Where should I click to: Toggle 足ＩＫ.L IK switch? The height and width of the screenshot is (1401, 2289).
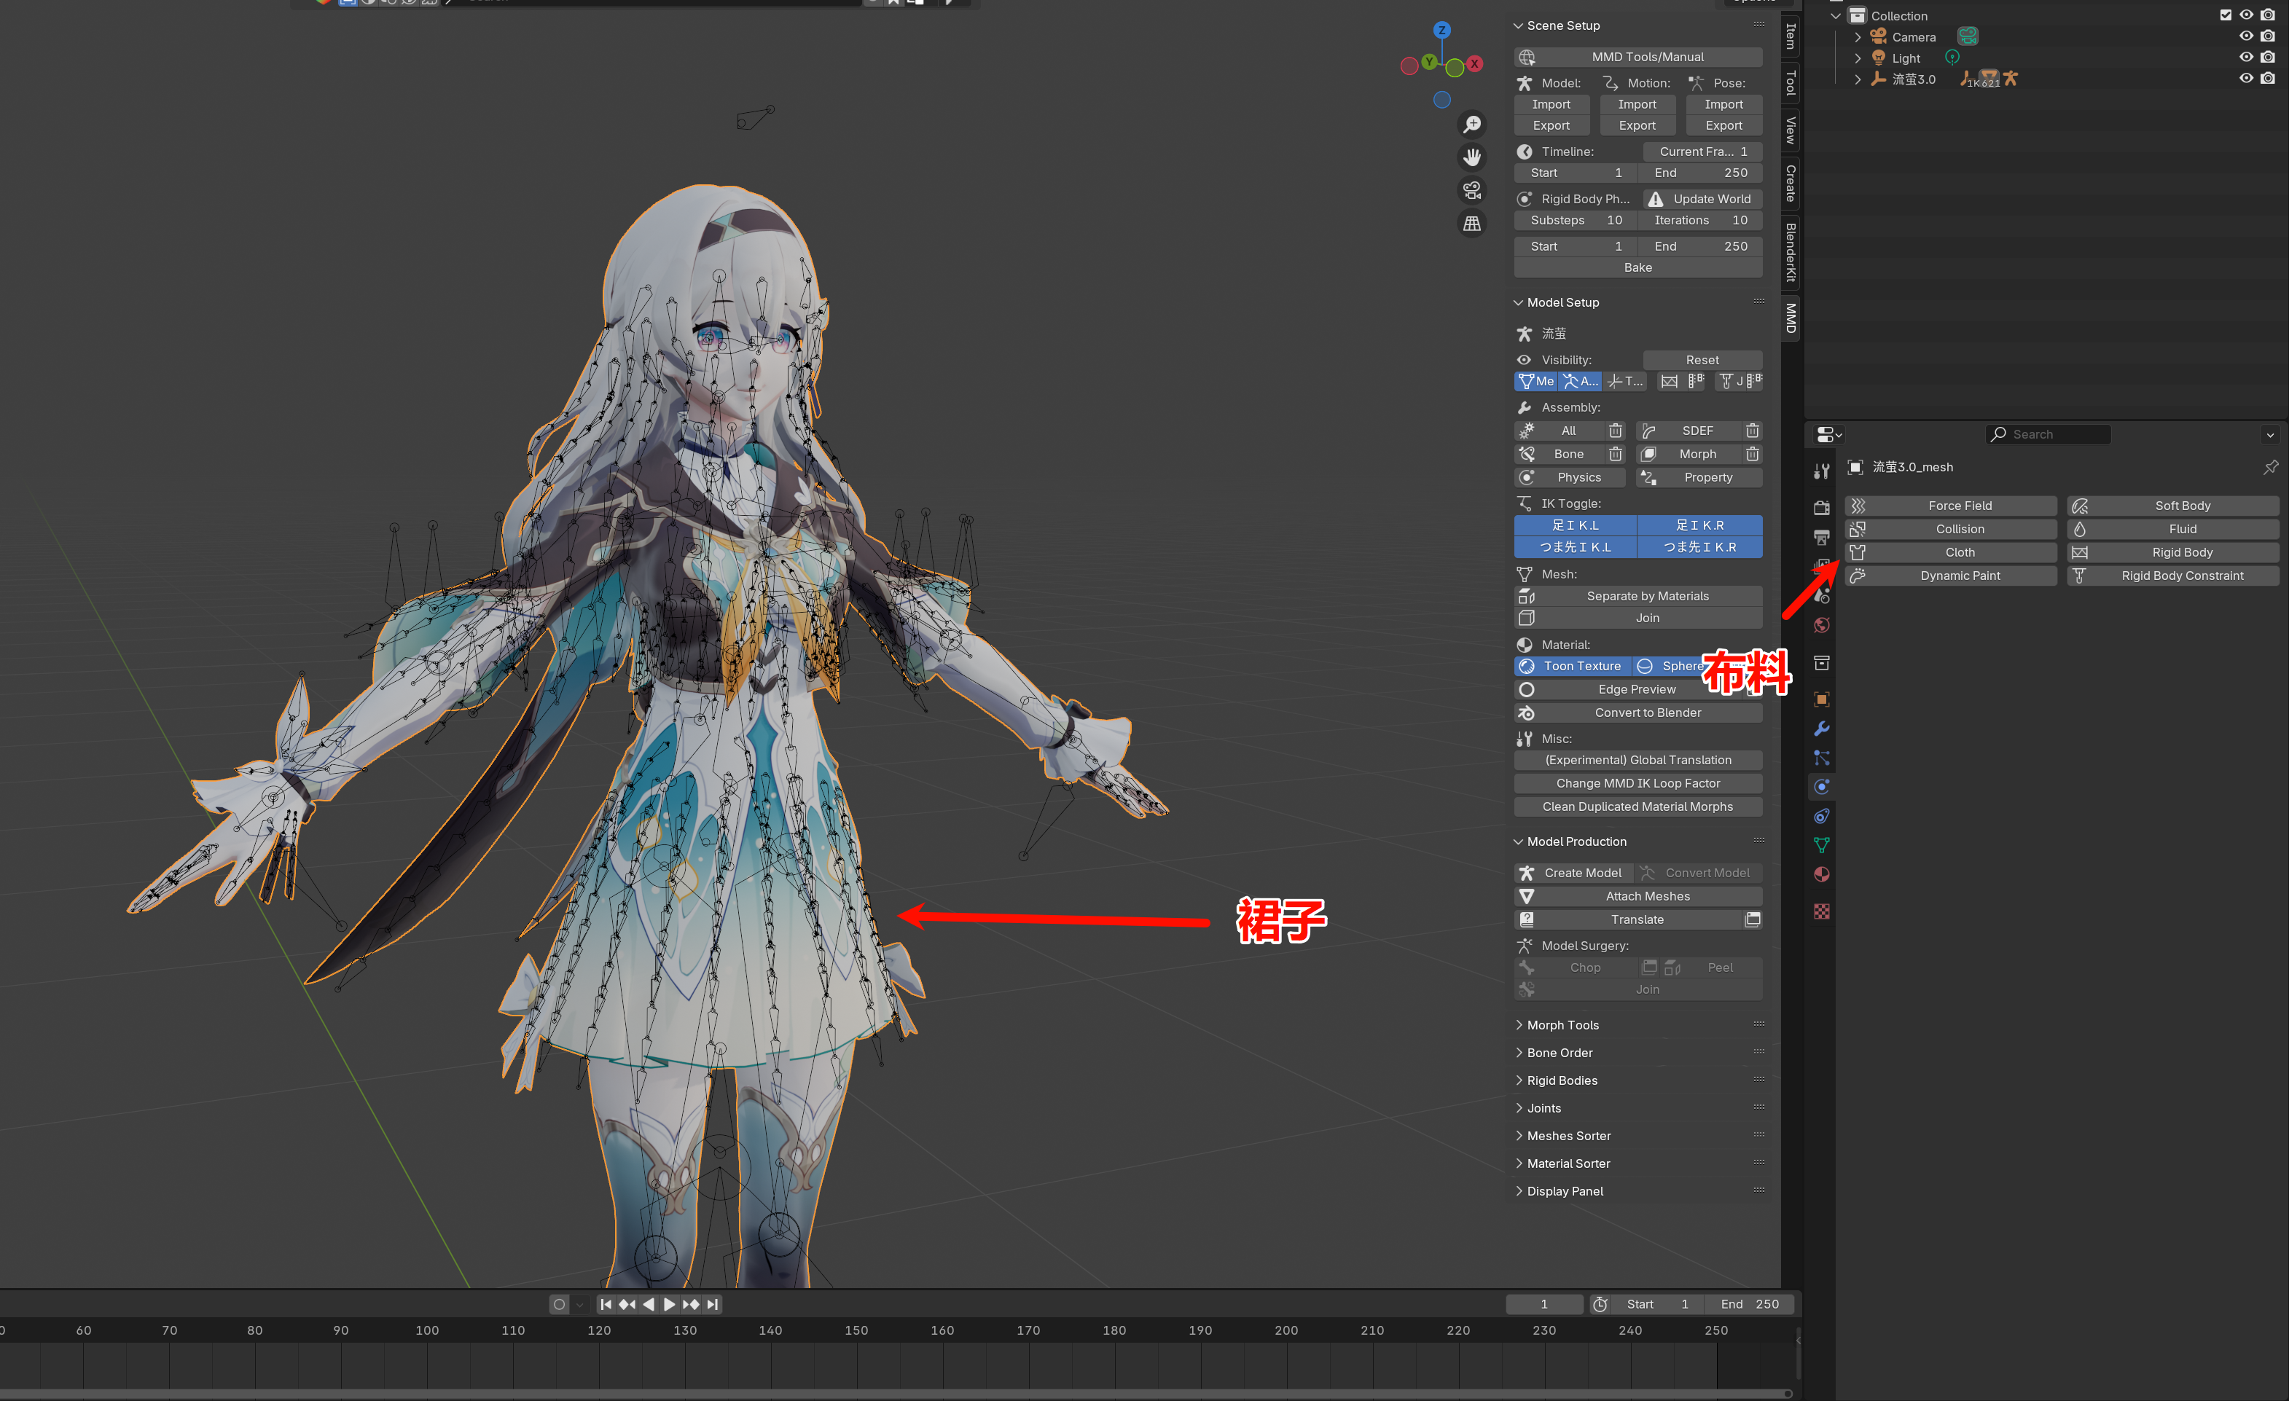(1575, 525)
